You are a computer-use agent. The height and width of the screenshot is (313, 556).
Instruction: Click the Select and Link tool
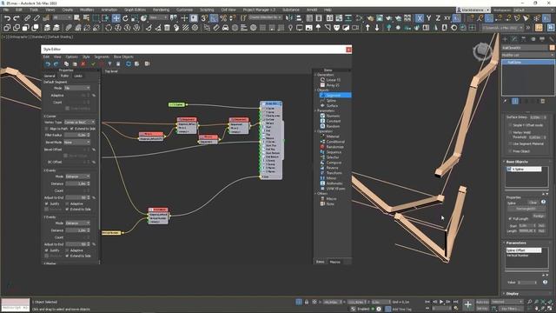click(x=27, y=18)
